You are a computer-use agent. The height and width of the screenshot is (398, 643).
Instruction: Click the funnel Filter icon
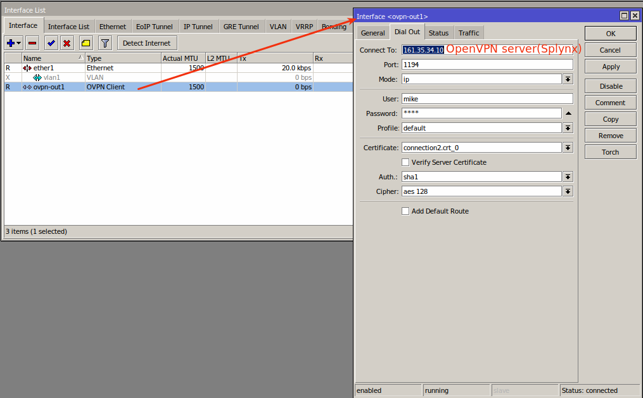pos(105,43)
